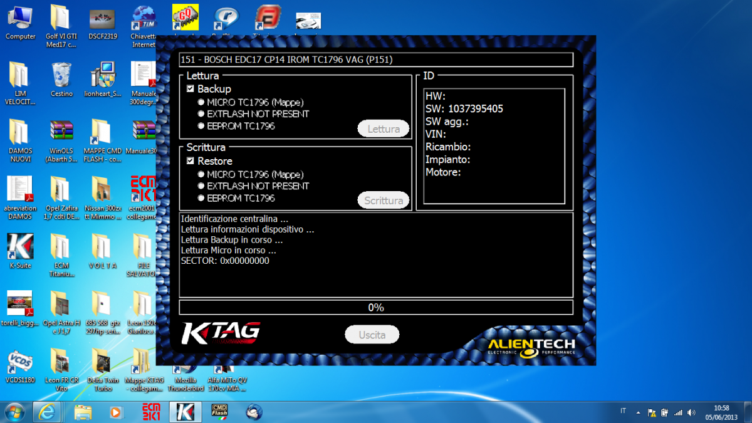This screenshot has height=423, width=752.
Task: Open the Computer desktop icon
Action: tap(20, 23)
